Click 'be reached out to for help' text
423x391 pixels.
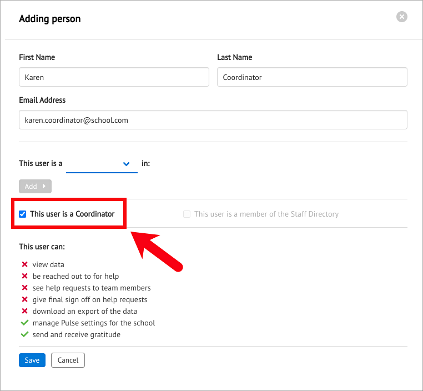click(76, 277)
